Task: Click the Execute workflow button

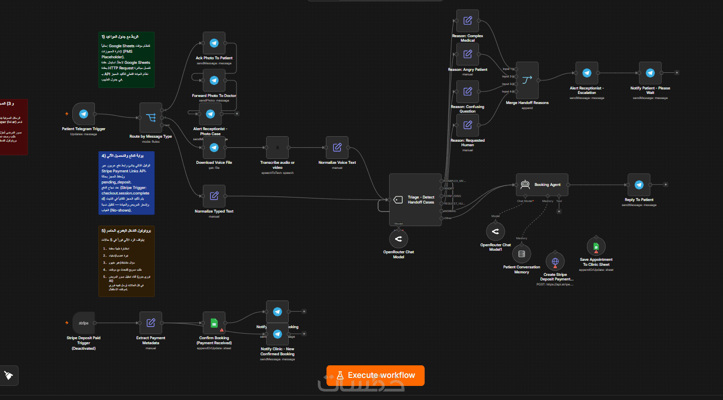Action: 375,375
